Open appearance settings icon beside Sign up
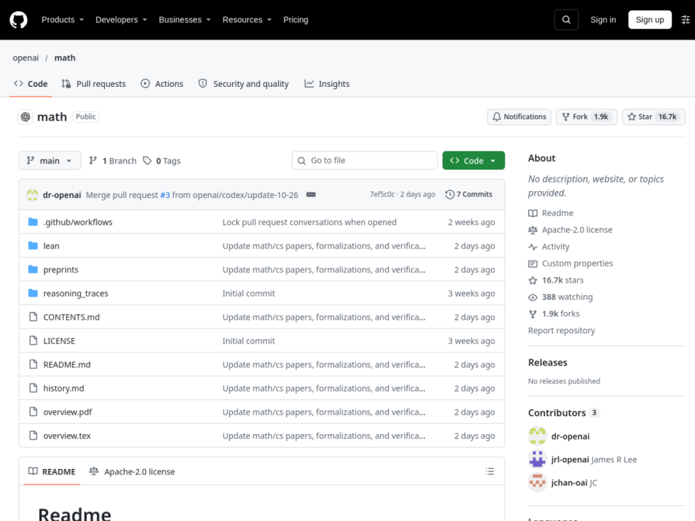Viewport: 695px width, 521px height. point(685,20)
